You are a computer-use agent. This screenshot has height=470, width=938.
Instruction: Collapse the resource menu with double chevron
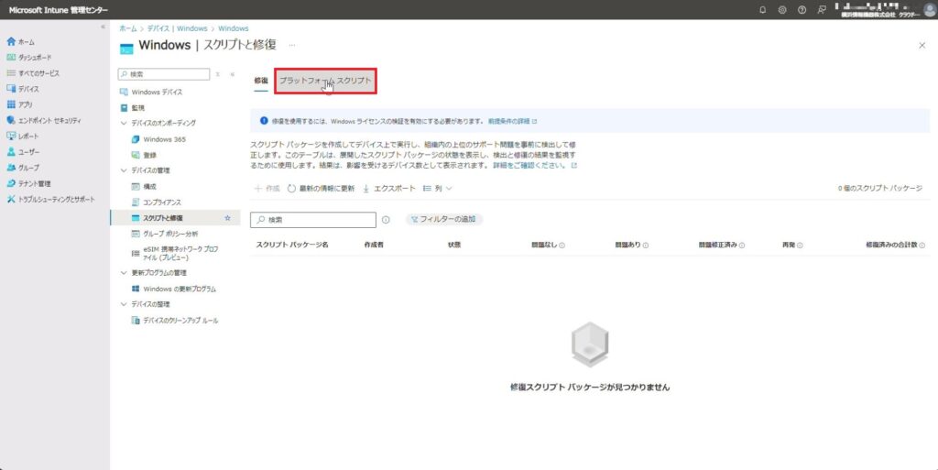(232, 74)
